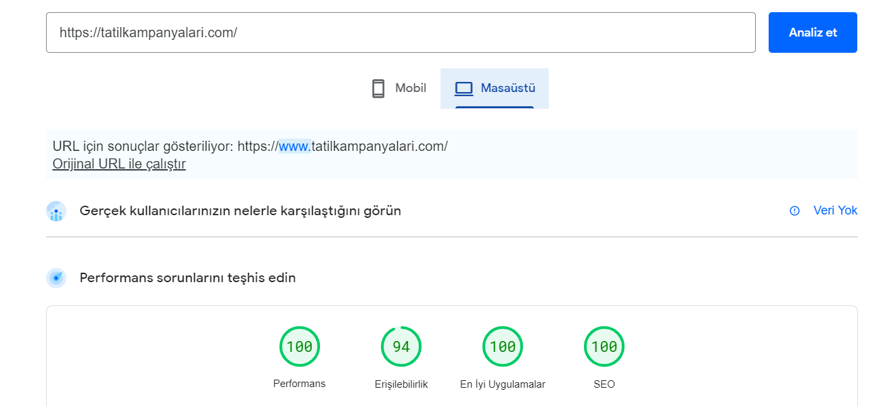Image resolution: width=883 pixels, height=406 pixels.
Task: Select the En İyi Uygulamalar score circle
Action: 503,346
